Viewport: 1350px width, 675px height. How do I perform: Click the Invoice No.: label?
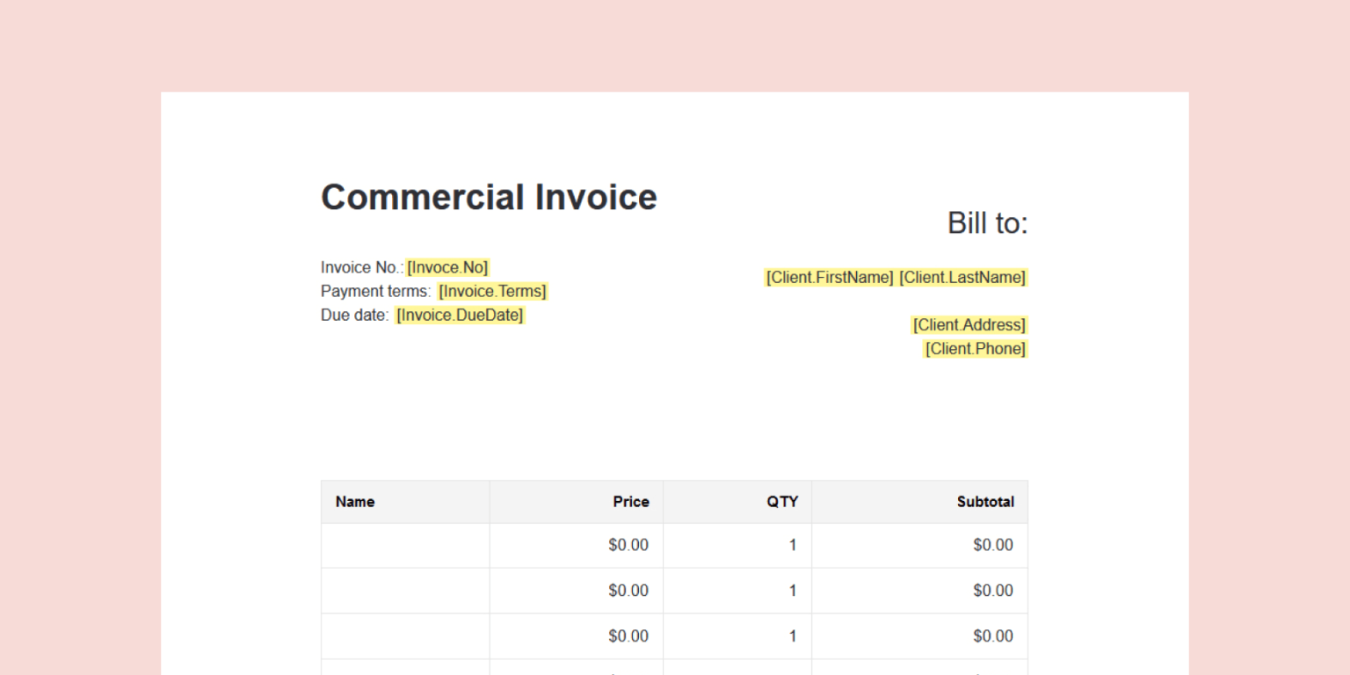tap(362, 267)
